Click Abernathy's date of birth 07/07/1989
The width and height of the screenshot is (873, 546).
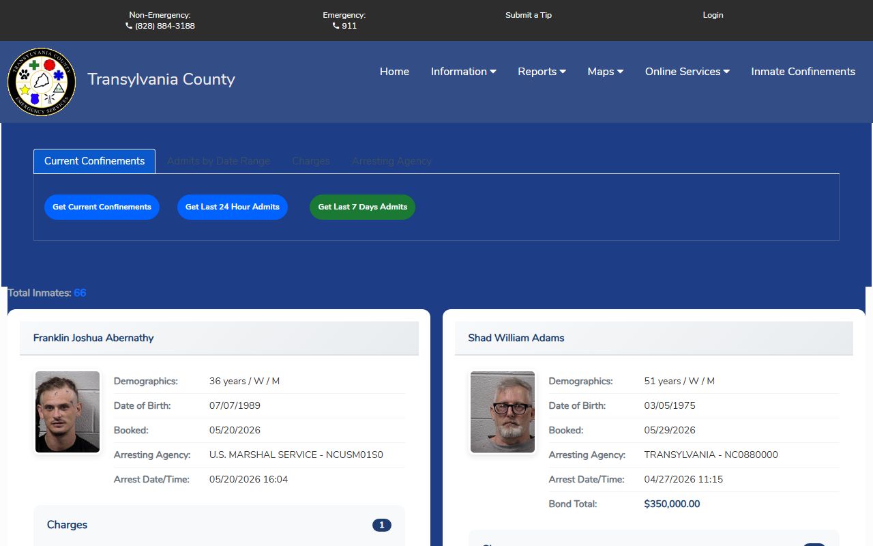coord(235,405)
